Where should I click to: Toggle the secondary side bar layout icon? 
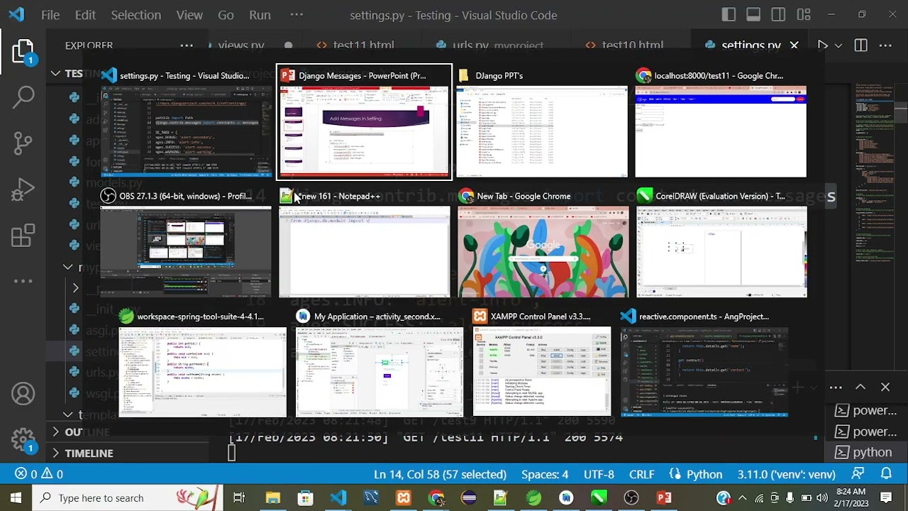click(778, 15)
